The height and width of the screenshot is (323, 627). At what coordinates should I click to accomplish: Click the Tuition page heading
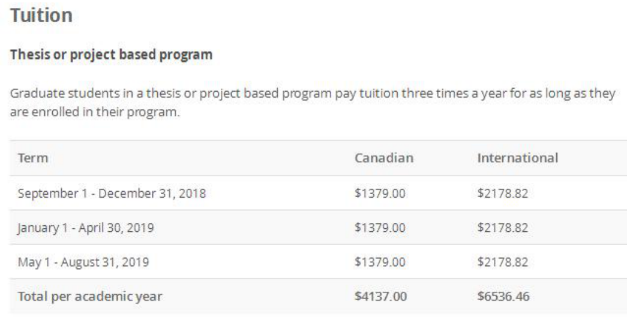click(x=41, y=15)
